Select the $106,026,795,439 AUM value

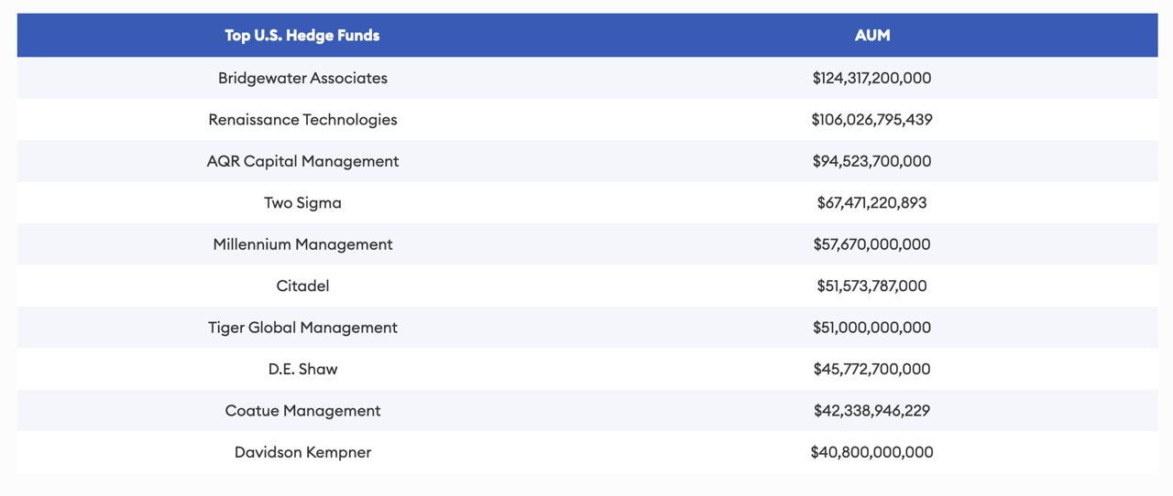(x=872, y=120)
